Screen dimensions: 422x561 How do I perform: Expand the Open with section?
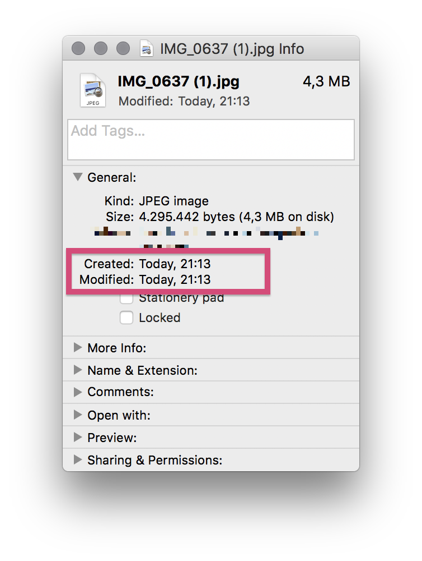point(78,415)
